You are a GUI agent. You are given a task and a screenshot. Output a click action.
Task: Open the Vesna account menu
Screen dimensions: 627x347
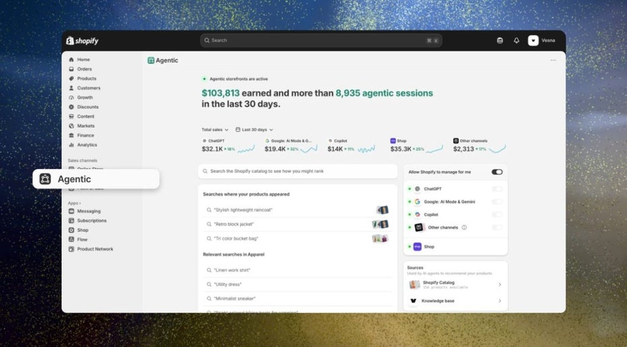(x=541, y=40)
